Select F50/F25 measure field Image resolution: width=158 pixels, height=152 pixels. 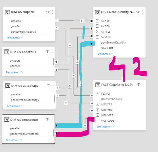point(106,94)
